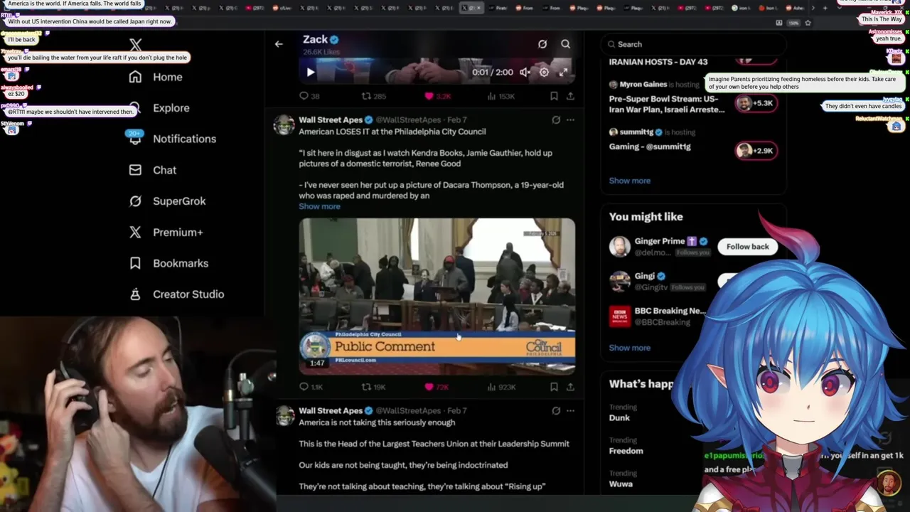Bookmark the top Zack video post
The image size is (910, 512).
pos(554,96)
